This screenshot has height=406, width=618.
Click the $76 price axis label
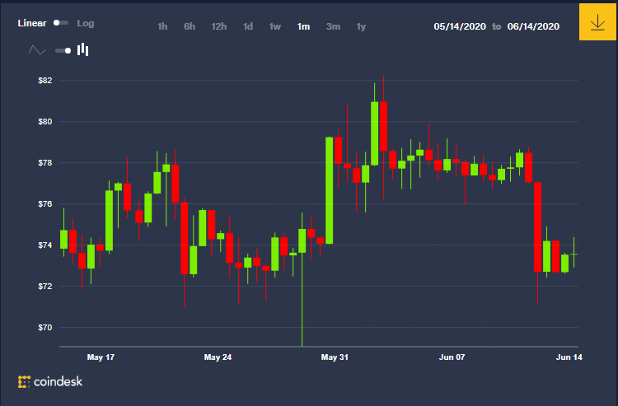(45, 204)
